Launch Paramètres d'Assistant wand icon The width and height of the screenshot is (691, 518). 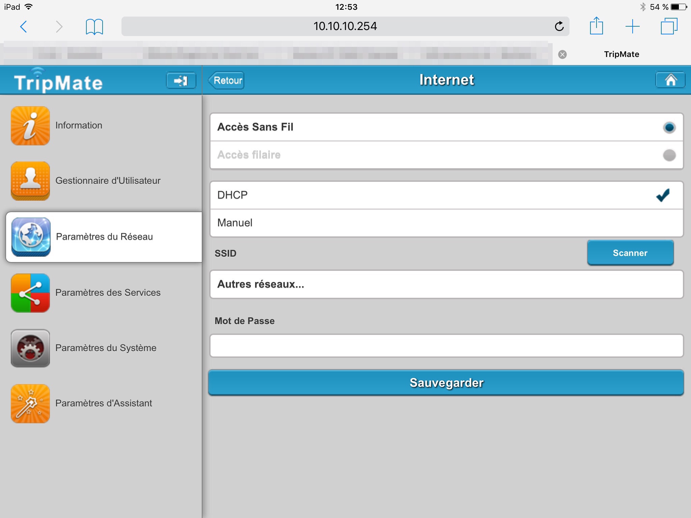[x=30, y=403]
